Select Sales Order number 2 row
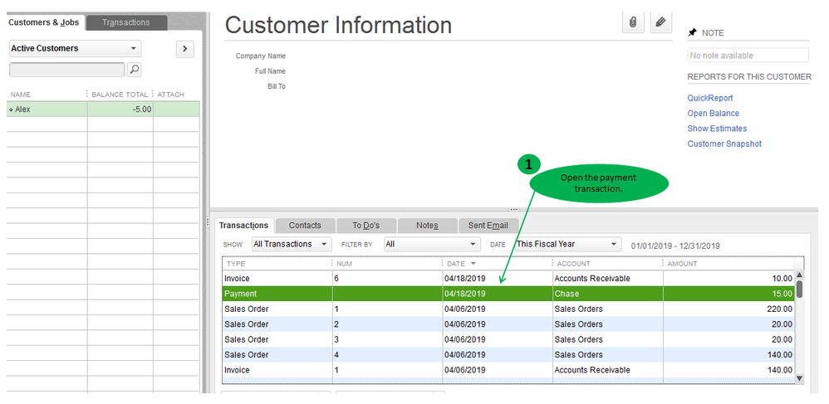 (508, 324)
